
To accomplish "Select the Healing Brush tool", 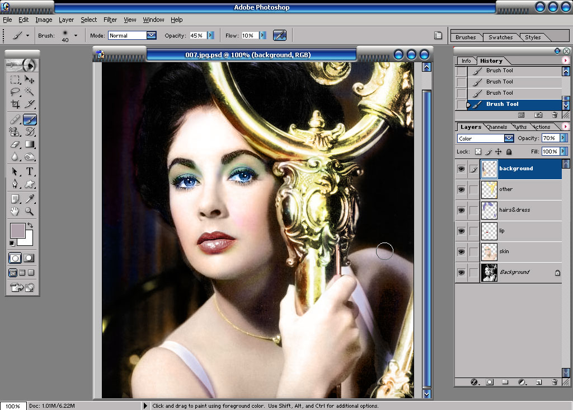I will pyautogui.click(x=15, y=119).
